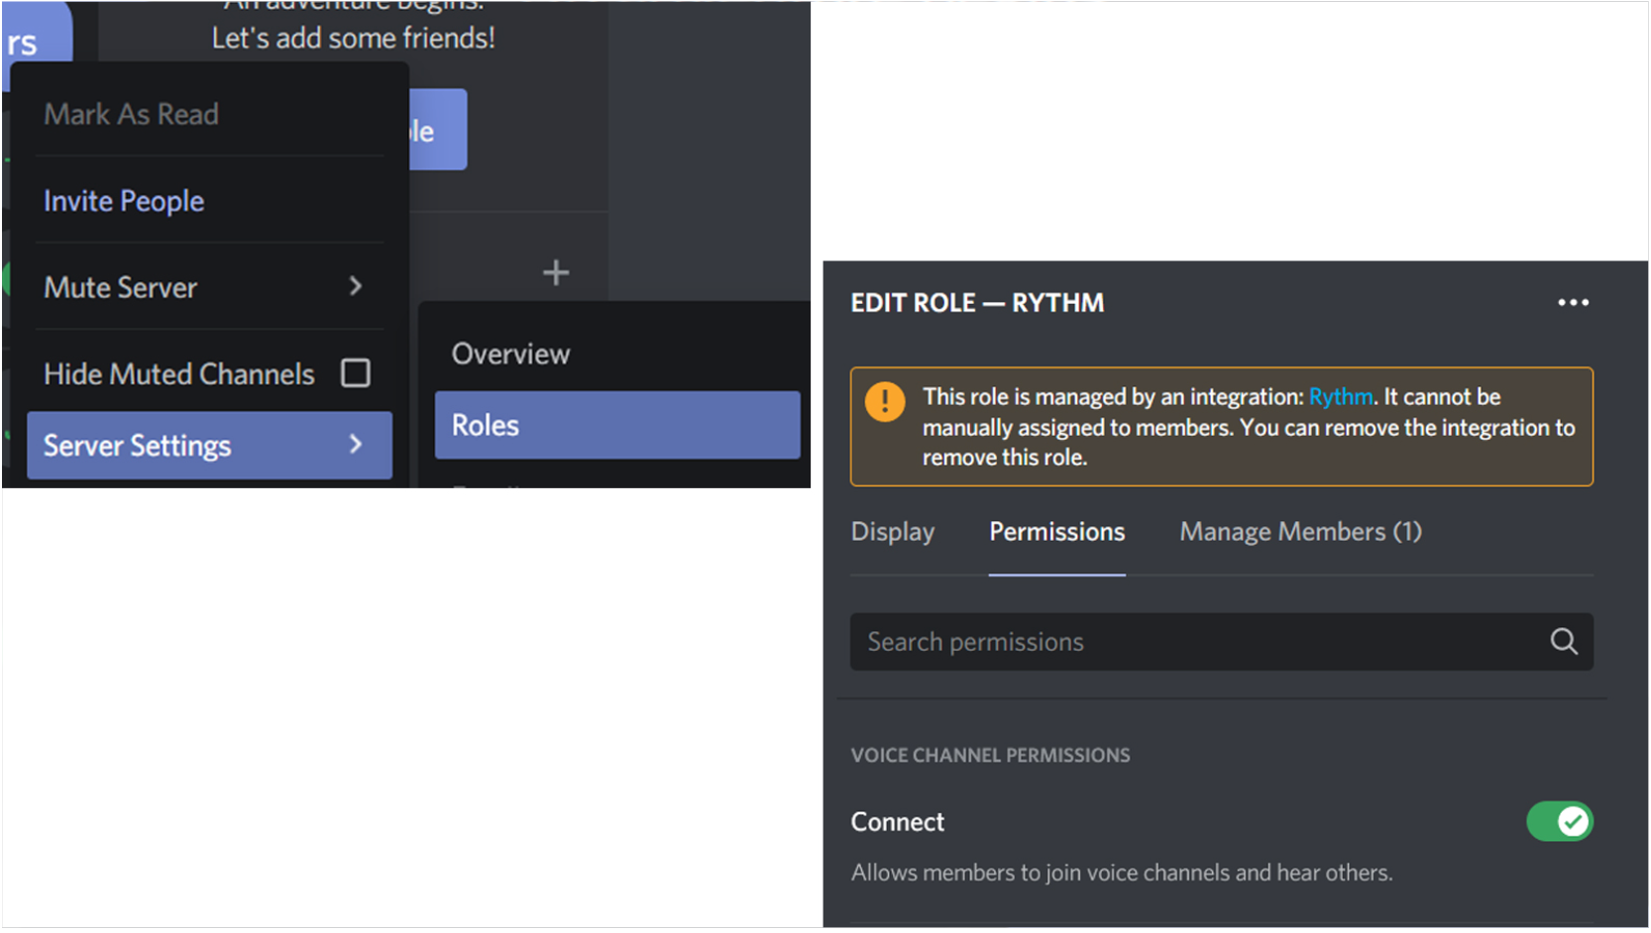Click the orange warning exclamation icon
The image size is (1651, 933).
884,402
